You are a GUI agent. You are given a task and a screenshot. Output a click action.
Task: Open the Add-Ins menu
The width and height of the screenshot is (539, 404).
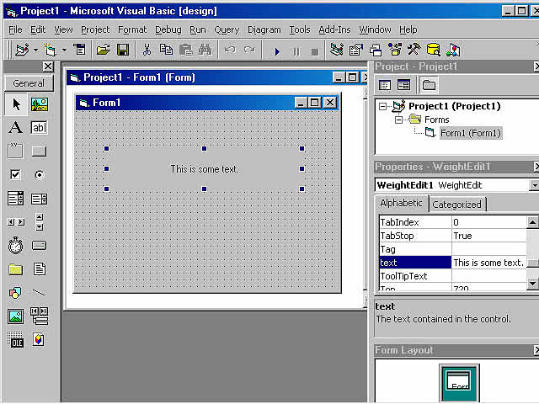point(334,30)
